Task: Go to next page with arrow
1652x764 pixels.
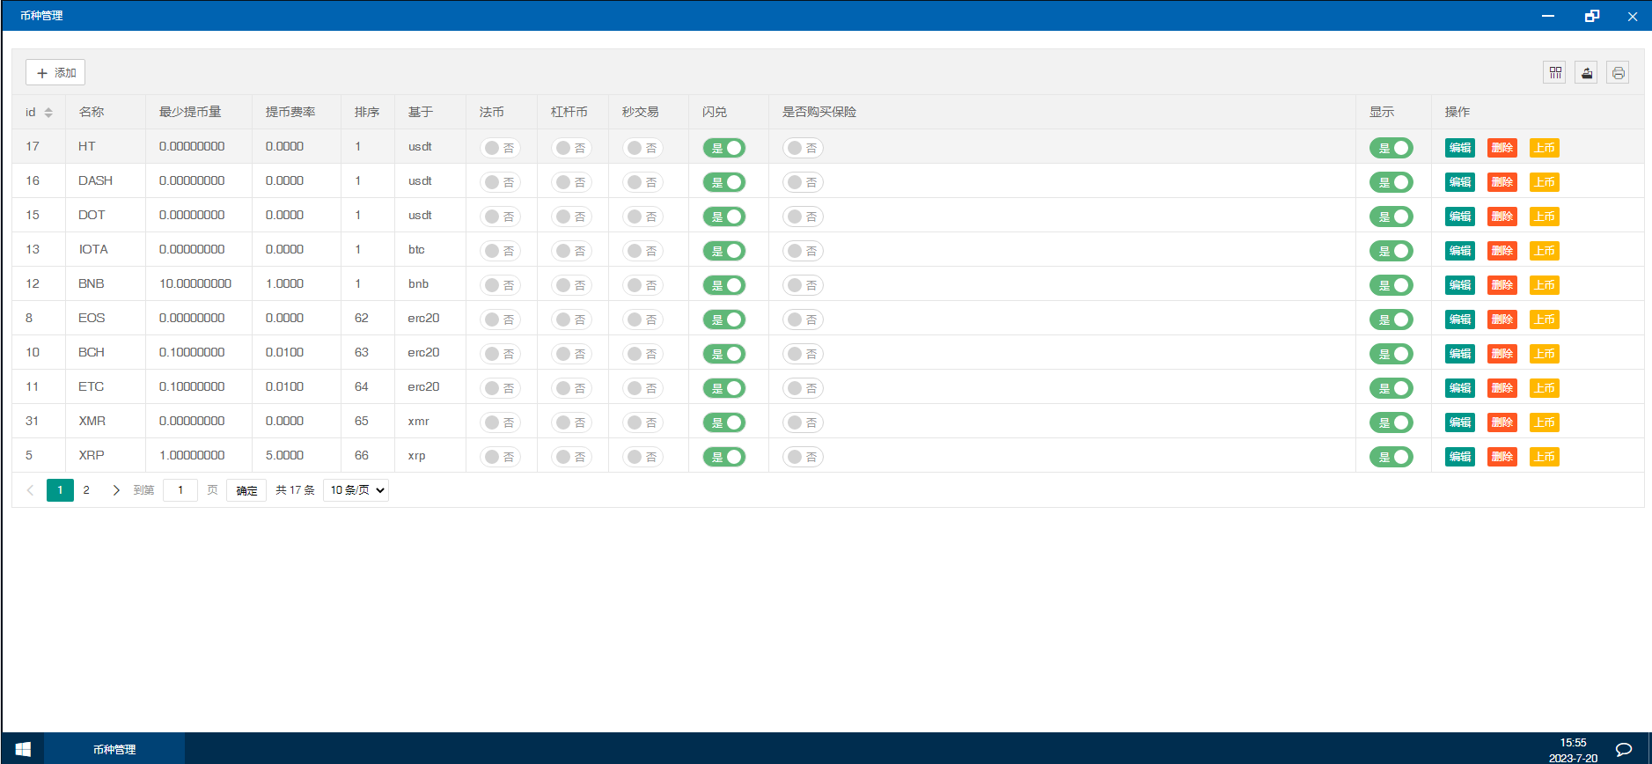Action: (115, 490)
